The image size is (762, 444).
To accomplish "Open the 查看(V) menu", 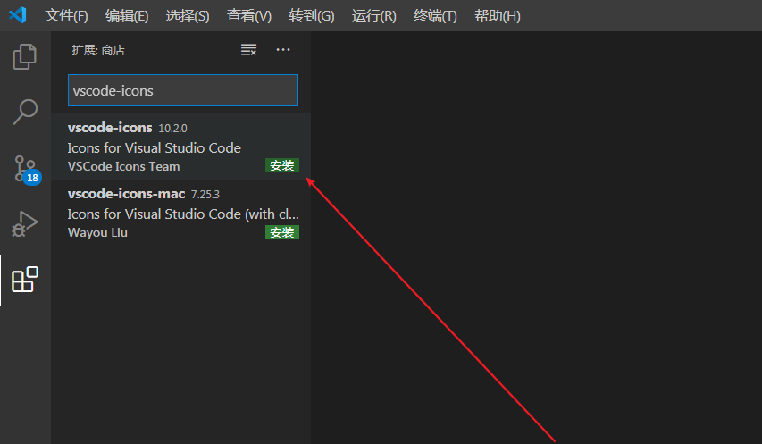I will [249, 16].
